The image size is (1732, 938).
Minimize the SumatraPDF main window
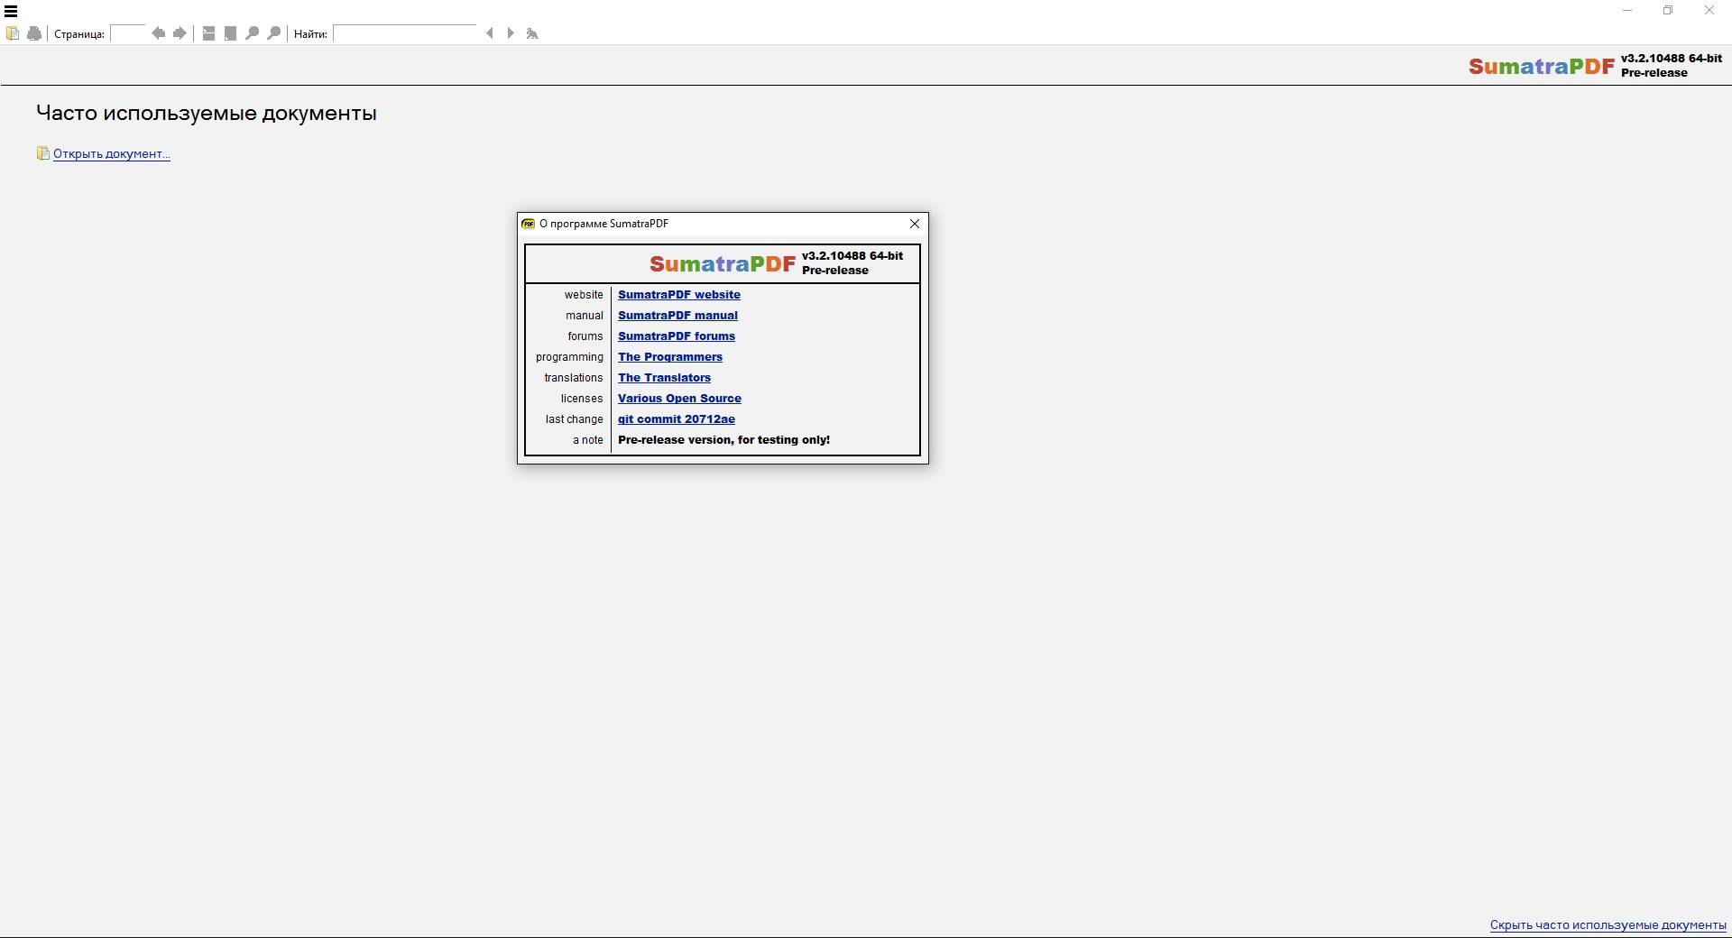pos(1627,11)
